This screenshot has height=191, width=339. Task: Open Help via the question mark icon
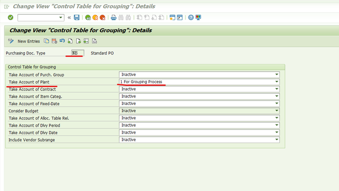pos(191,17)
